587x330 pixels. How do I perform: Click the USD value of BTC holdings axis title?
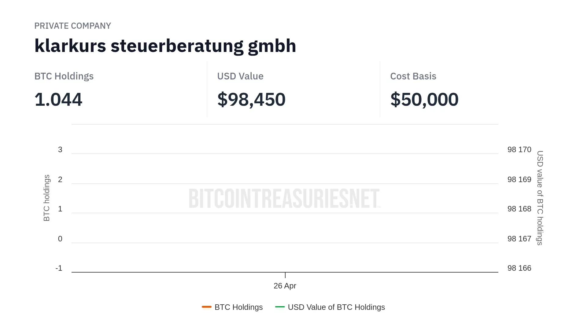click(x=540, y=198)
